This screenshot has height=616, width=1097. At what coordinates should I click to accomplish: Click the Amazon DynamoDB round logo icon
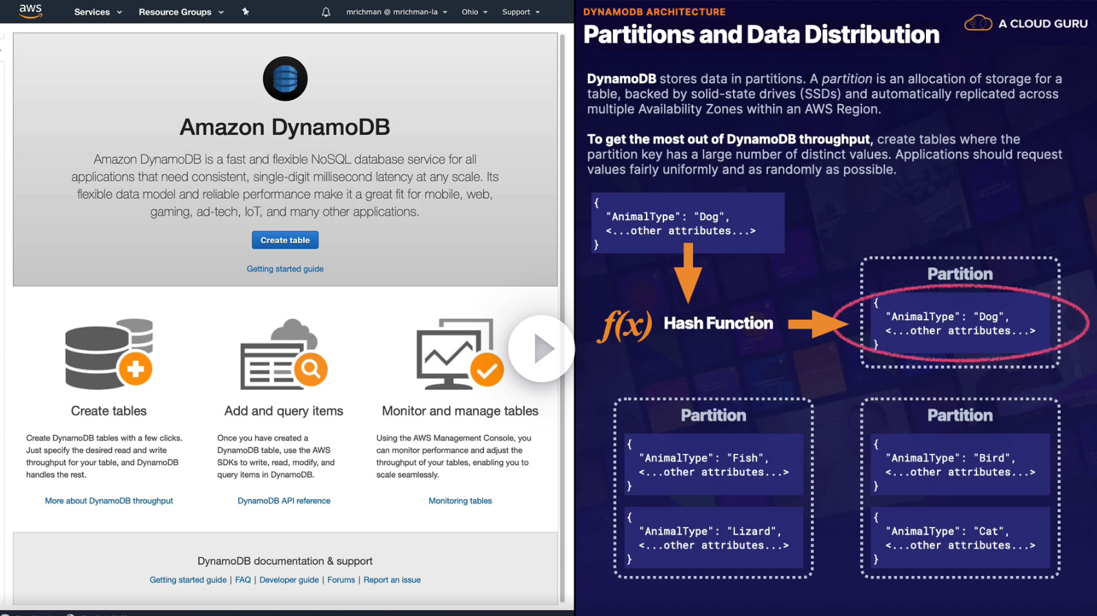click(285, 79)
